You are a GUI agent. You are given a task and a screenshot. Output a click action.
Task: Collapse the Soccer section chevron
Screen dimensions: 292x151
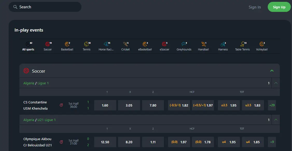(272, 71)
